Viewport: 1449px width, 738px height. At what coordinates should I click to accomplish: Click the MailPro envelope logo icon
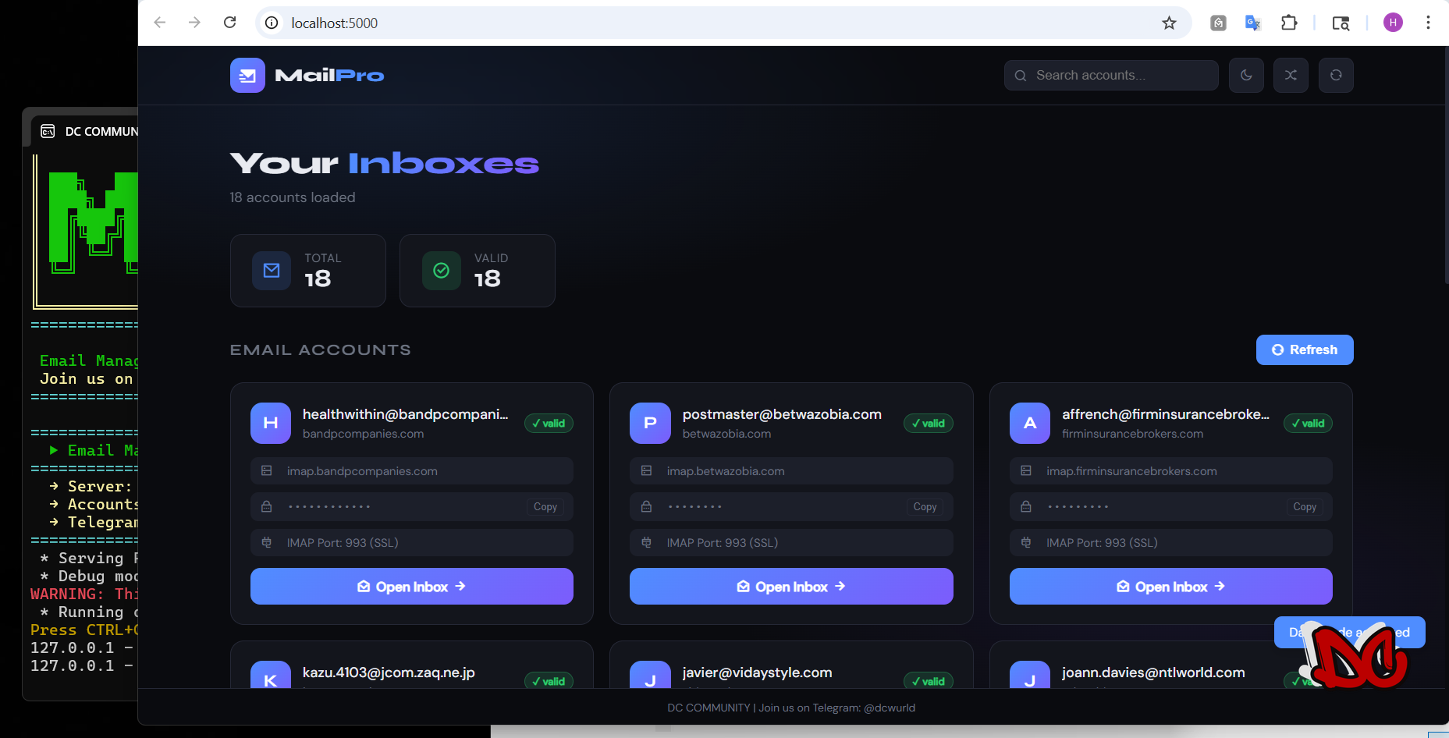pyautogui.click(x=247, y=76)
